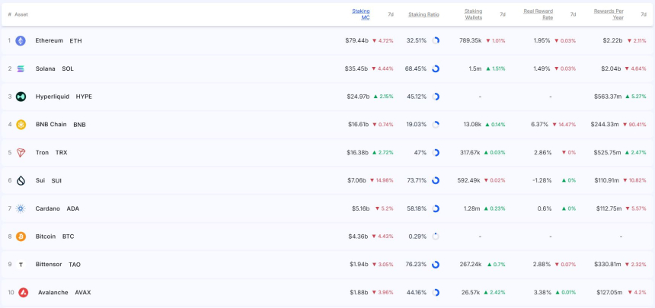Viewport: 655px width, 308px height.
Task: Click the Hyperliquid logo icon
Action: (21, 97)
